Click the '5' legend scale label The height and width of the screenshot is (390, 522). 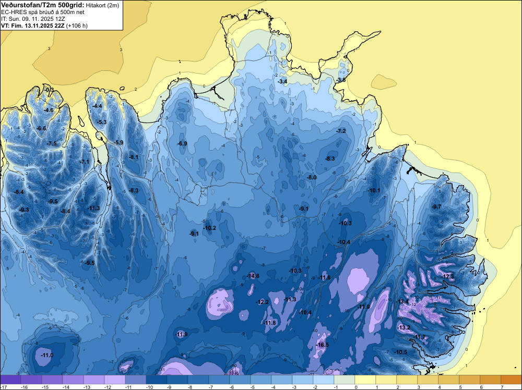pyautogui.click(x=460, y=387)
